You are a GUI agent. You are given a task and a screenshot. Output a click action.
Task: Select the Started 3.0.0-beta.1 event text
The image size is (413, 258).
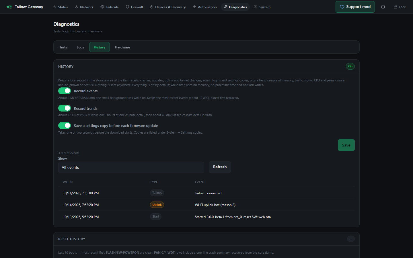coord(233,217)
